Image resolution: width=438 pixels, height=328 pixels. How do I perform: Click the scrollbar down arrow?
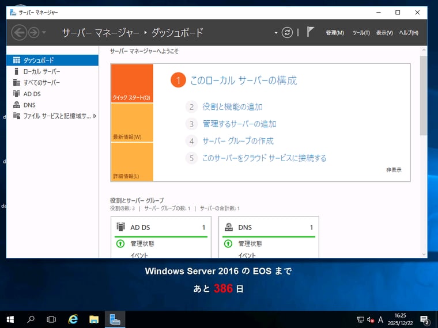(x=424, y=254)
